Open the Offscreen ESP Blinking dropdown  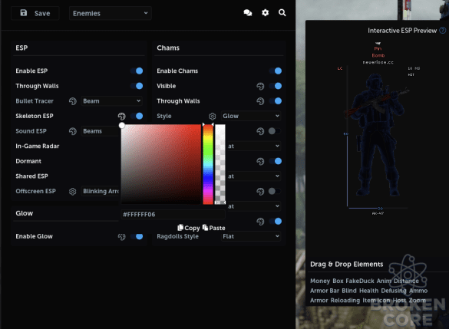101,191
